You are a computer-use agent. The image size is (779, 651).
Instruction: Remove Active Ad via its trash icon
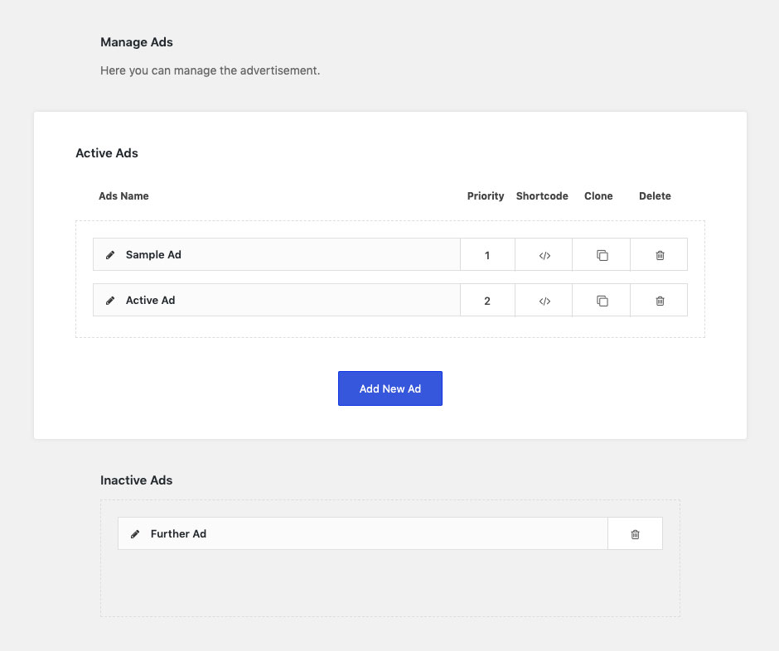tap(660, 301)
